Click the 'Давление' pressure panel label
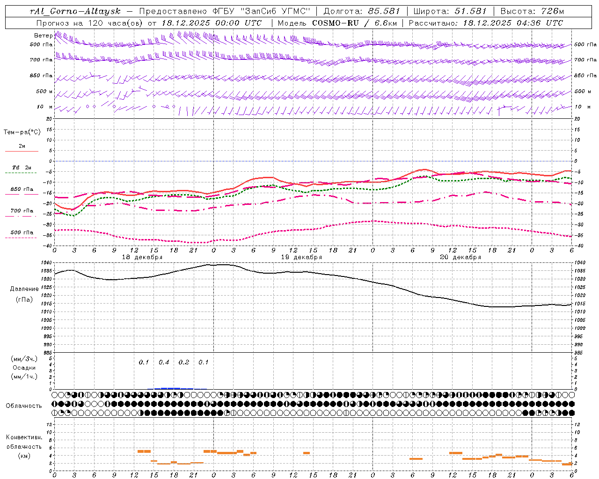The width and height of the screenshot is (599, 479). 25,289
